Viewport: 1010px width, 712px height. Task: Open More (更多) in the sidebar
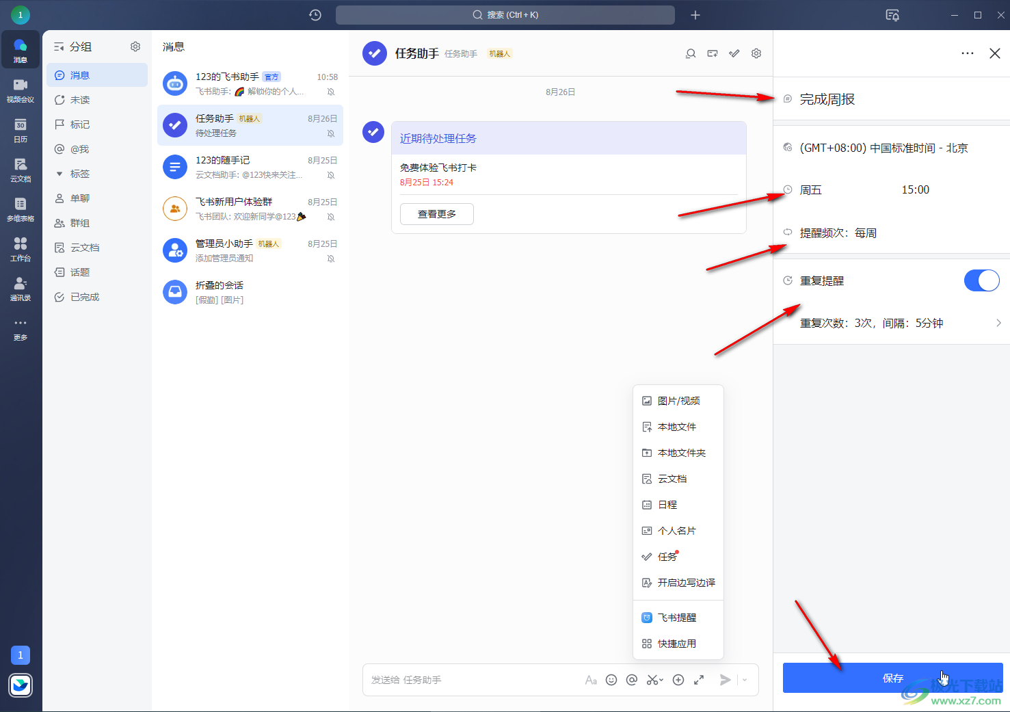(x=21, y=328)
